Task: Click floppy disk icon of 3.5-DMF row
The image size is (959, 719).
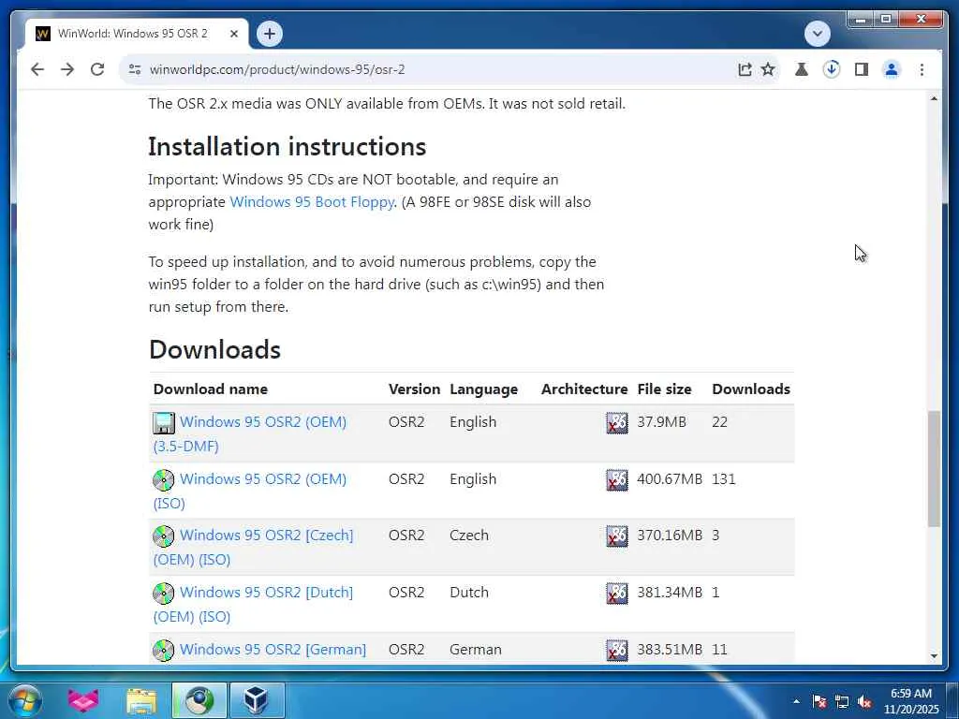Action: (163, 422)
